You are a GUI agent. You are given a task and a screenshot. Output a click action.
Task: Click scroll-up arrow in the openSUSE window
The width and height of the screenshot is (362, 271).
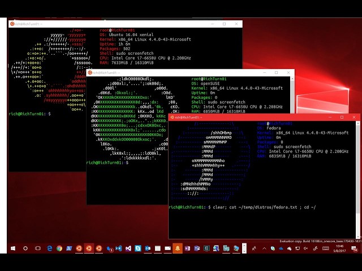(x=292, y=79)
